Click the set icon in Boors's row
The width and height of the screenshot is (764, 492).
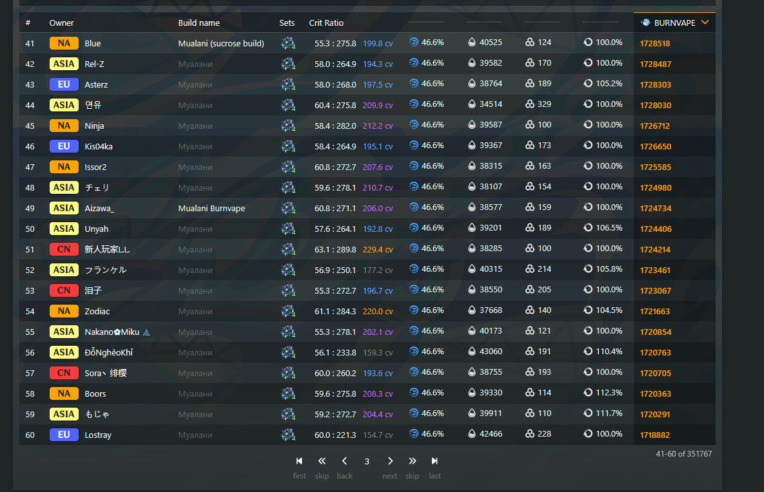[288, 393]
